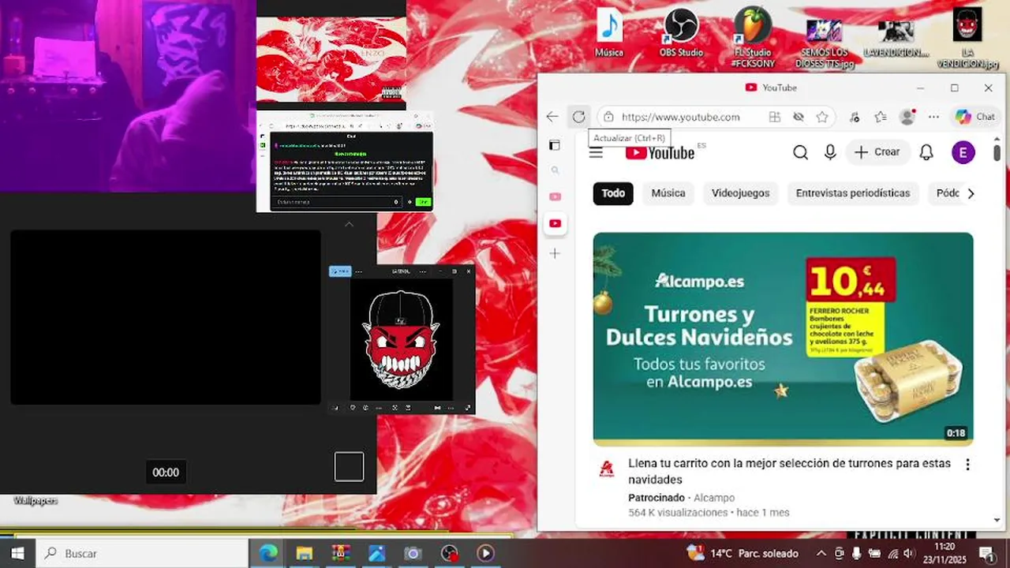Expand photo viewer to fullscreen
Screen dimensions: 1010x568
[x=468, y=408]
